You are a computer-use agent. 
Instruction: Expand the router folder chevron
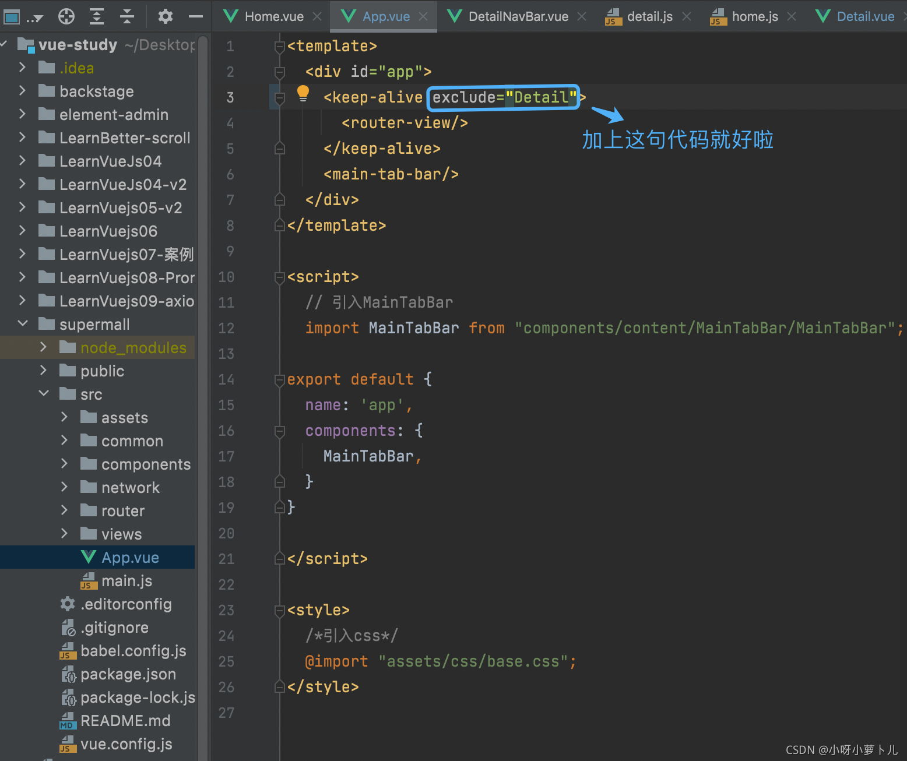click(64, 510)
